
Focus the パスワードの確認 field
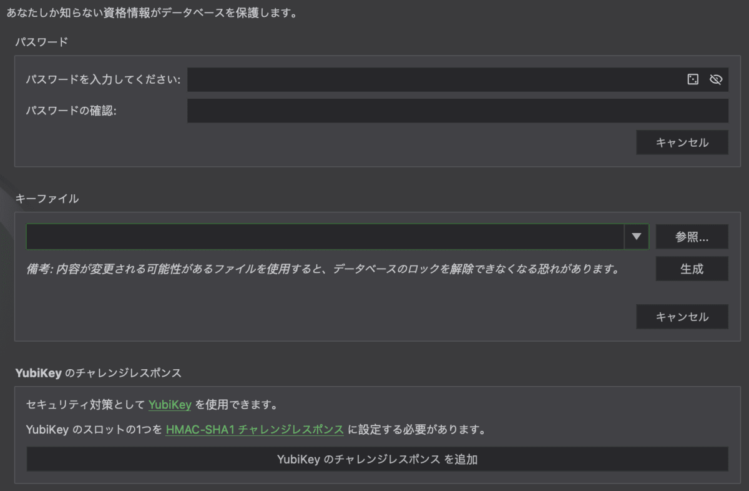coord(458,111)
